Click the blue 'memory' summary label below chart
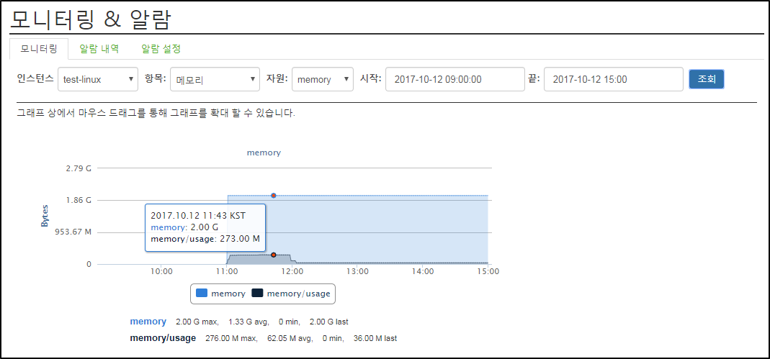 click(x=148, y=322)
